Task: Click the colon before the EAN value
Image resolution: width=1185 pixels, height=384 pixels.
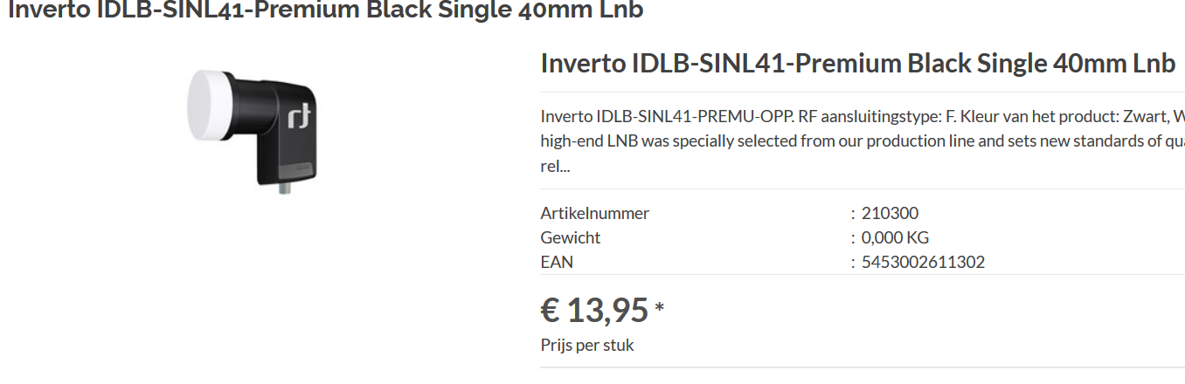Action: coord(852,262)
